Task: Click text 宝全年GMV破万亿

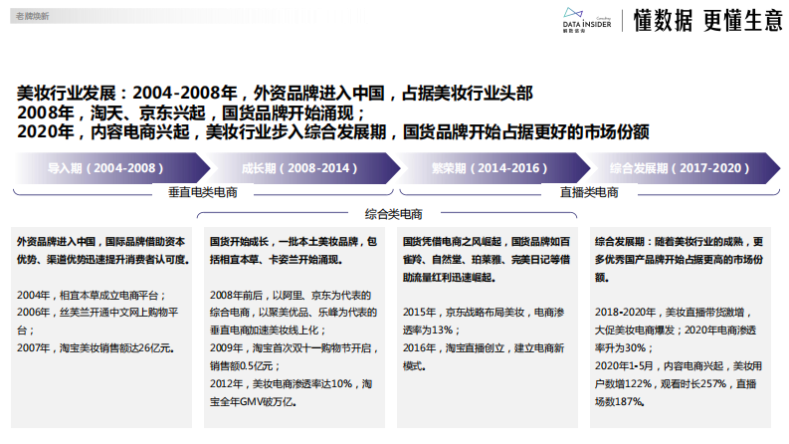Action: 253,402
